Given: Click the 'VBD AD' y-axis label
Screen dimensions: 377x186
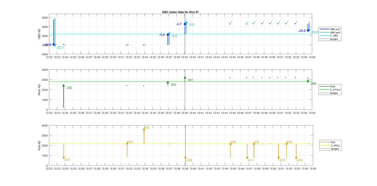Looking at the screenshot, I should pyautogui.click(x=39, y=34).
